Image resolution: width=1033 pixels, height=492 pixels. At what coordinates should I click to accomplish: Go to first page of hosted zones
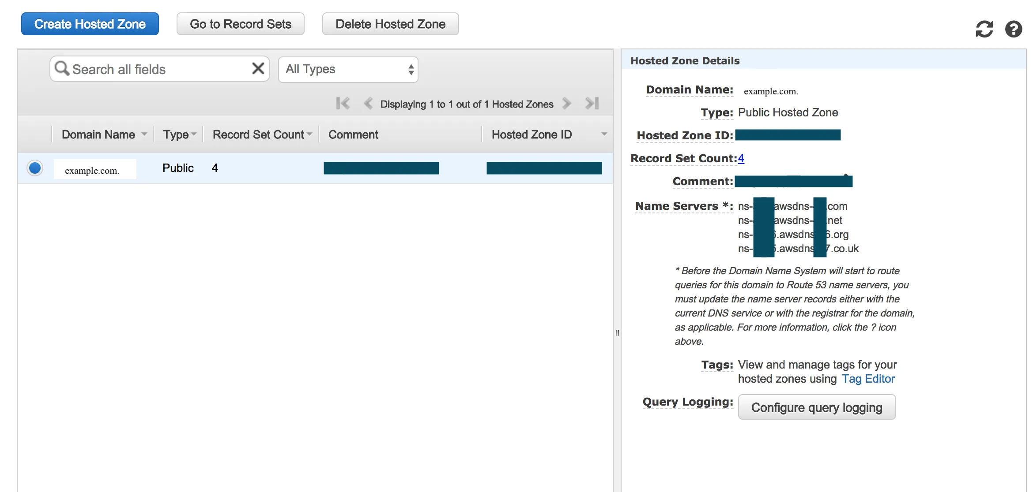click(x=343, y=104)
